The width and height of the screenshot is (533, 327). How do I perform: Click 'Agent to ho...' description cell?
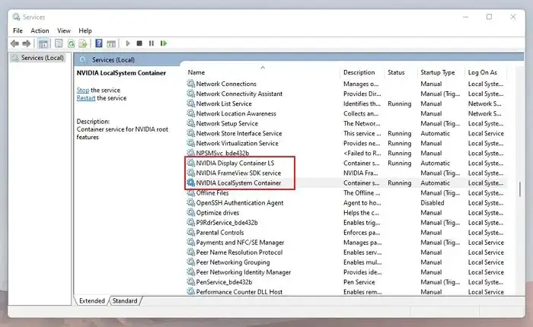362,203
